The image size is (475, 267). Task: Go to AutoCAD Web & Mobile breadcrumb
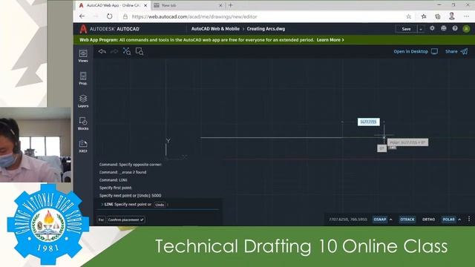[215, 29]
